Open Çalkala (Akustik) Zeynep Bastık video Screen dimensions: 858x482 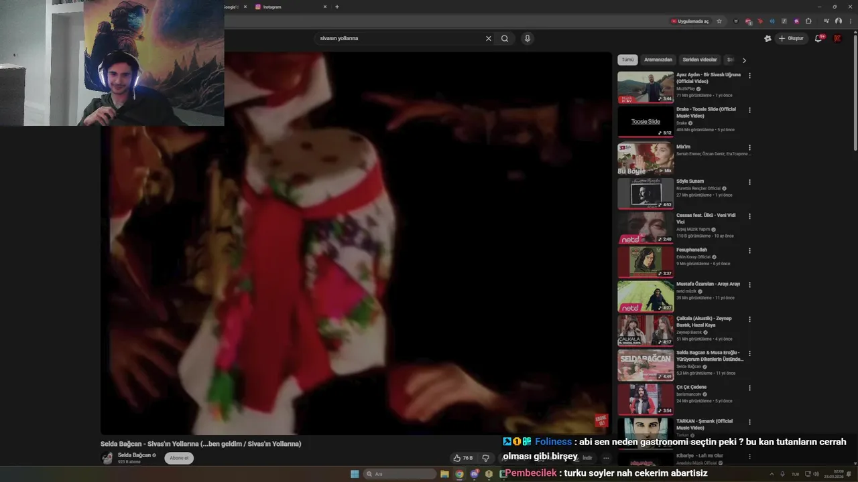click(704, 321)
